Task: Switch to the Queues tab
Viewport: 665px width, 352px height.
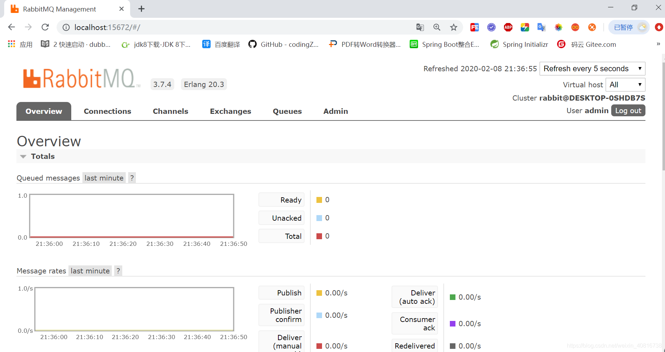Action: click(287, 111)
